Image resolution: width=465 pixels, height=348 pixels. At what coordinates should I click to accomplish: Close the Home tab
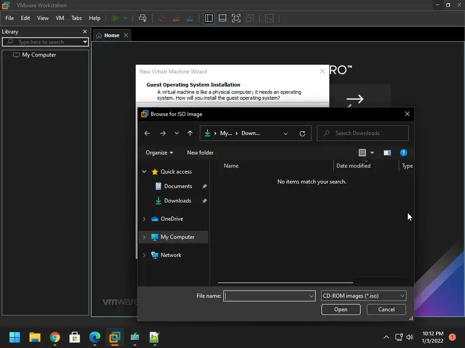[126, 35]
